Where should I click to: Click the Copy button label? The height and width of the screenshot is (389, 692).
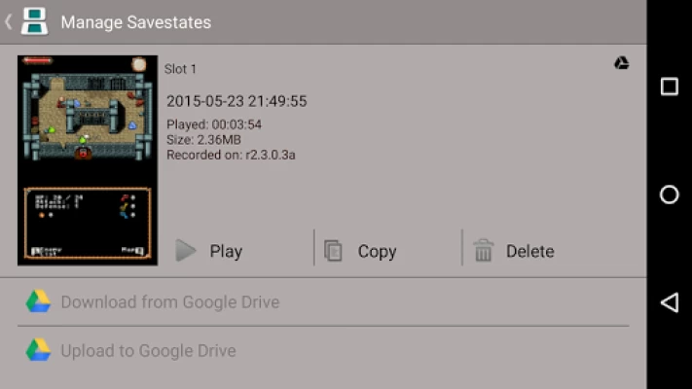coord(377,252)
